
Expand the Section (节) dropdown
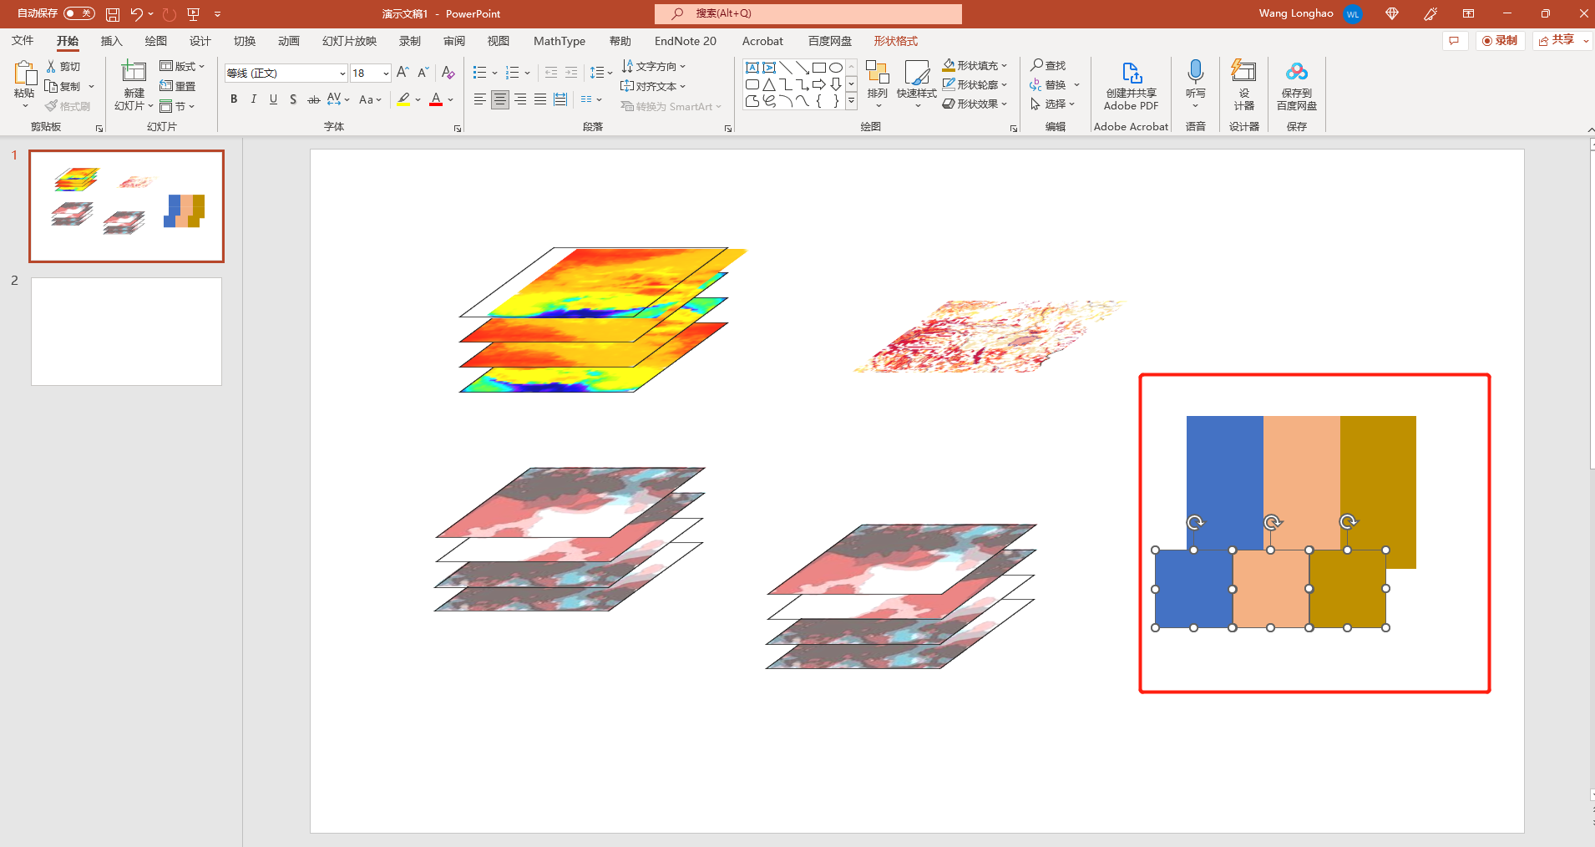177,106
